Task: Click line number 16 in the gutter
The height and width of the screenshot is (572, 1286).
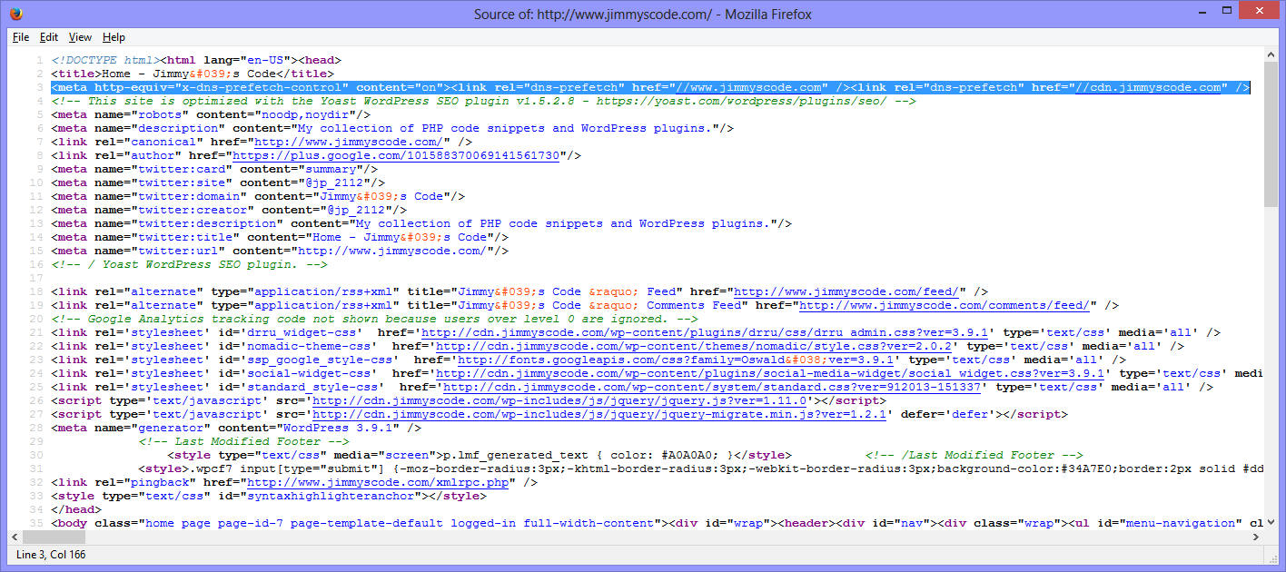Action: pyautogui.click(x=37, y=264)
